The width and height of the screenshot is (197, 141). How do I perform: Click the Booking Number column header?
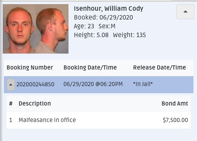30,67
